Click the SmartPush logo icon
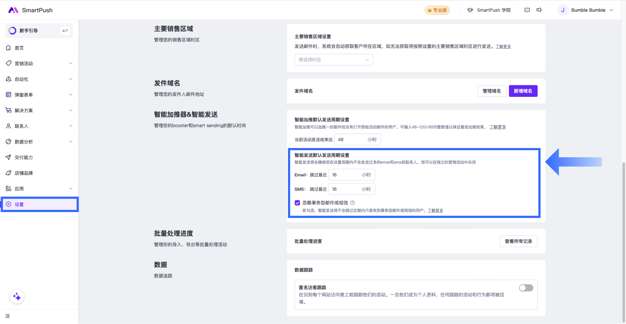The image size is (626, 324). click(x=13, y=10)
